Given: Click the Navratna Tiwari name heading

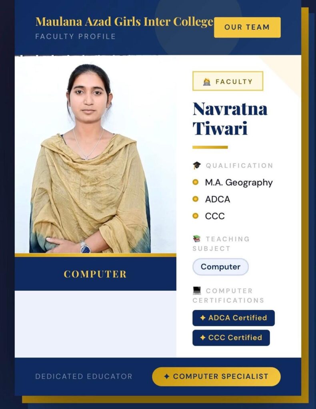Looking at the screenshot, I should [x=230, y=119].
